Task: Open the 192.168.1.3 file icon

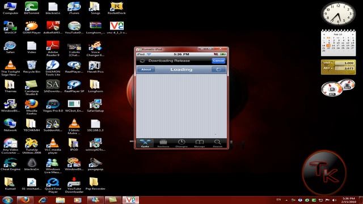Action: pyautogui.click(x=95, y=125)
